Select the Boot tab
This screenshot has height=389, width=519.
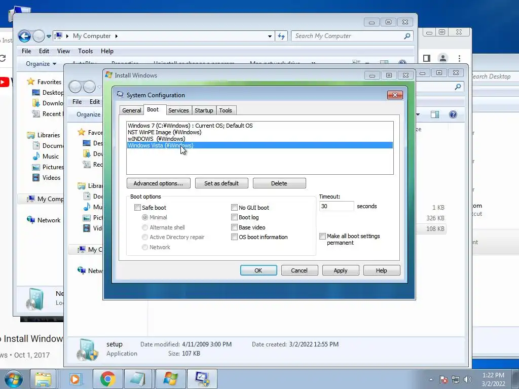click(153, 109)
